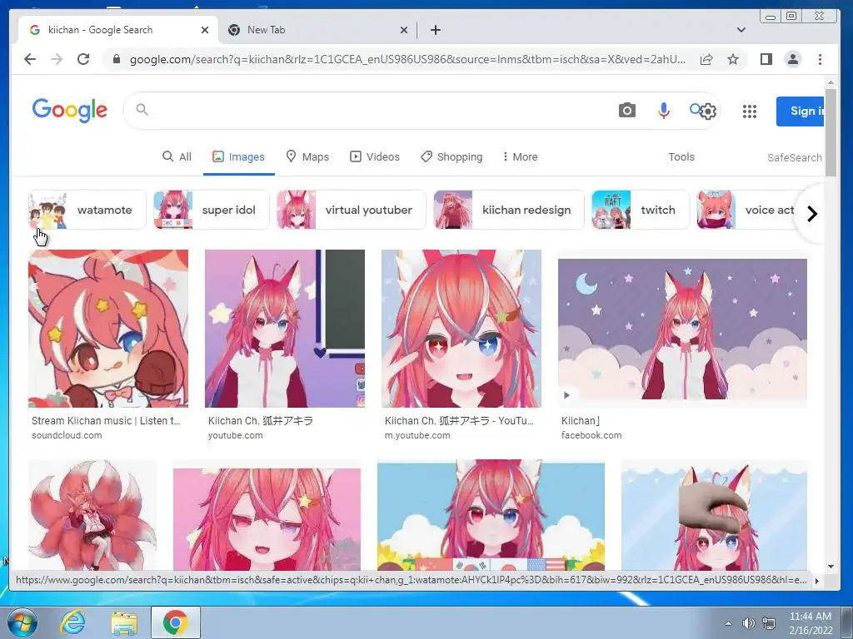Open image with hand over character
The image size is (853, 639).
pyautogui.click(x=714, y=515)
